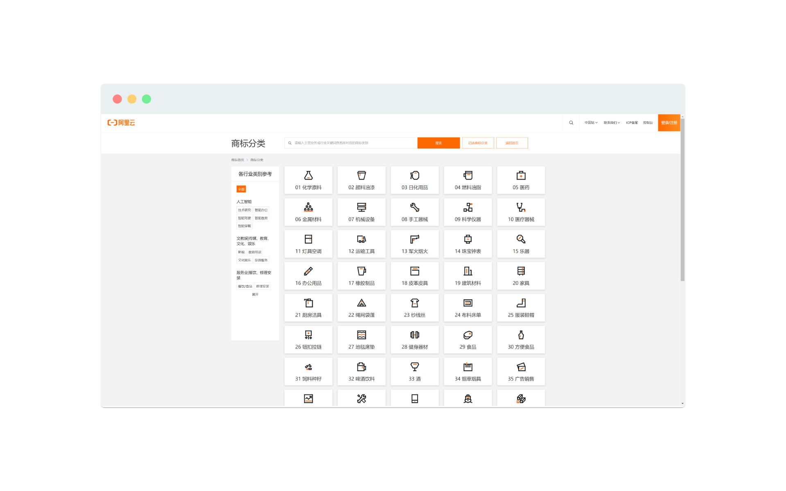Click the 已选商标分类 button

(478, 143)
